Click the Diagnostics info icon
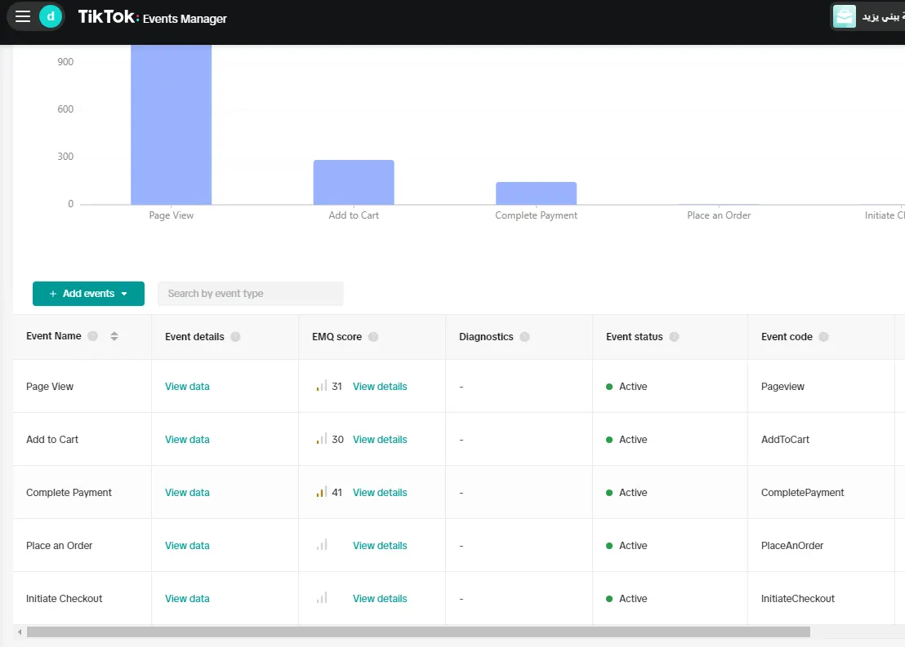Viewport: 905px width, 647px height. (x=524, y=337)
